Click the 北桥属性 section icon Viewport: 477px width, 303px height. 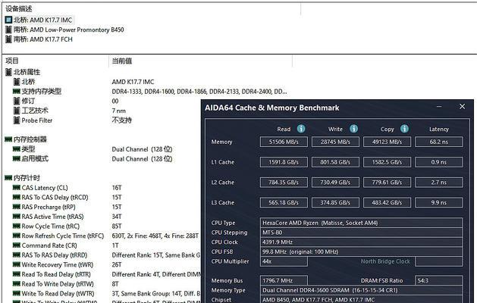click(x=8, y=72)
